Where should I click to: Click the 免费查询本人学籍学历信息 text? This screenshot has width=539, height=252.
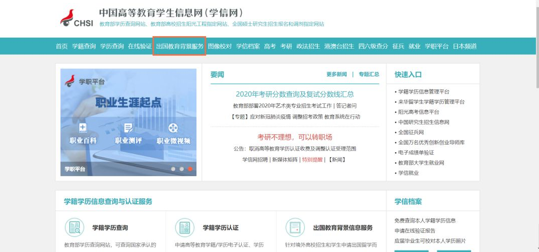pos(425,220)
